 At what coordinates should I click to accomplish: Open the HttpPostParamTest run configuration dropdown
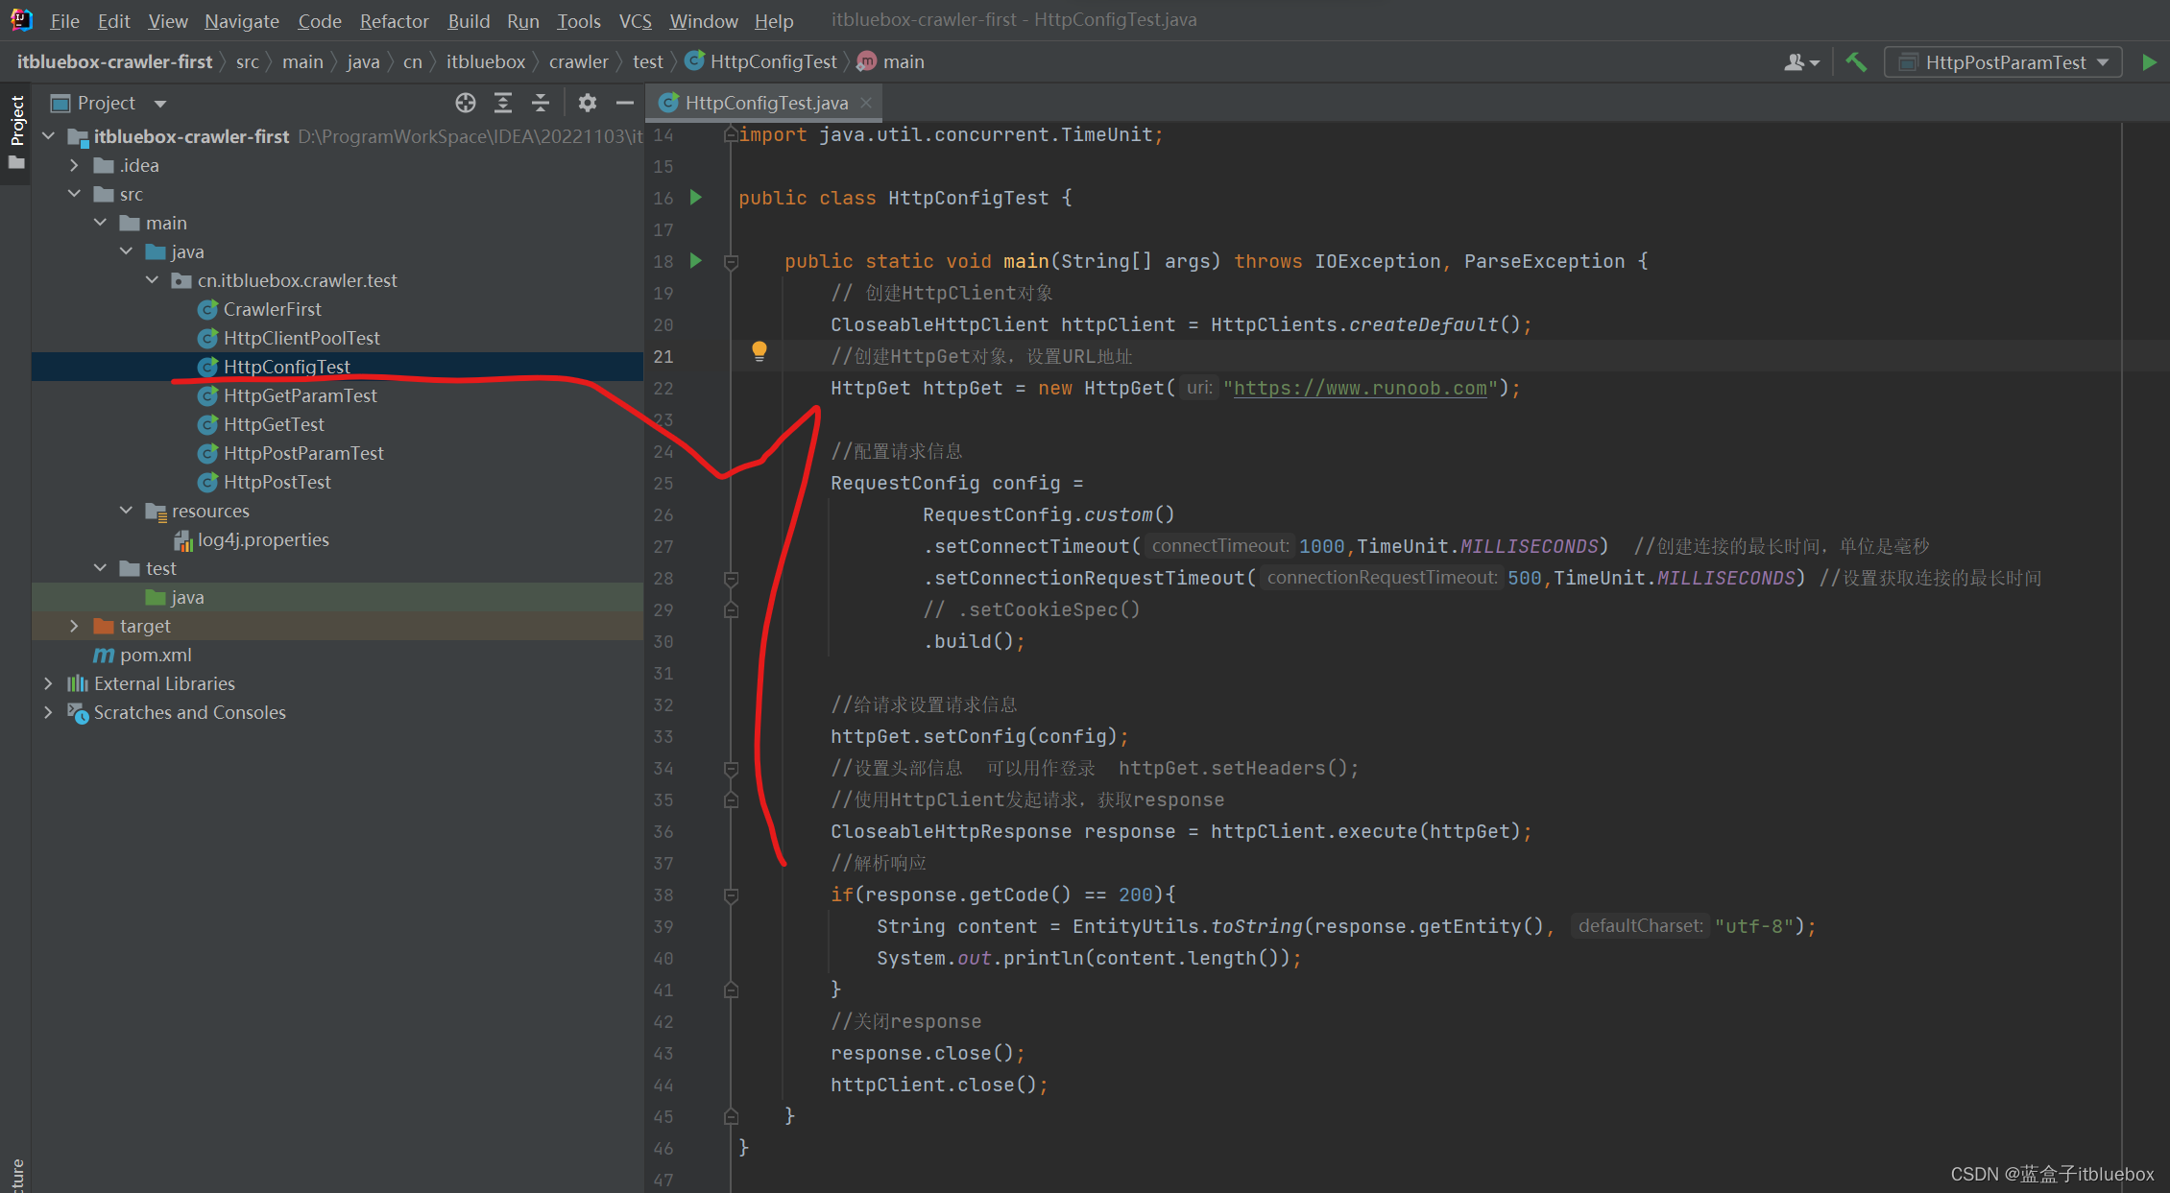(x=2004, y=62)
